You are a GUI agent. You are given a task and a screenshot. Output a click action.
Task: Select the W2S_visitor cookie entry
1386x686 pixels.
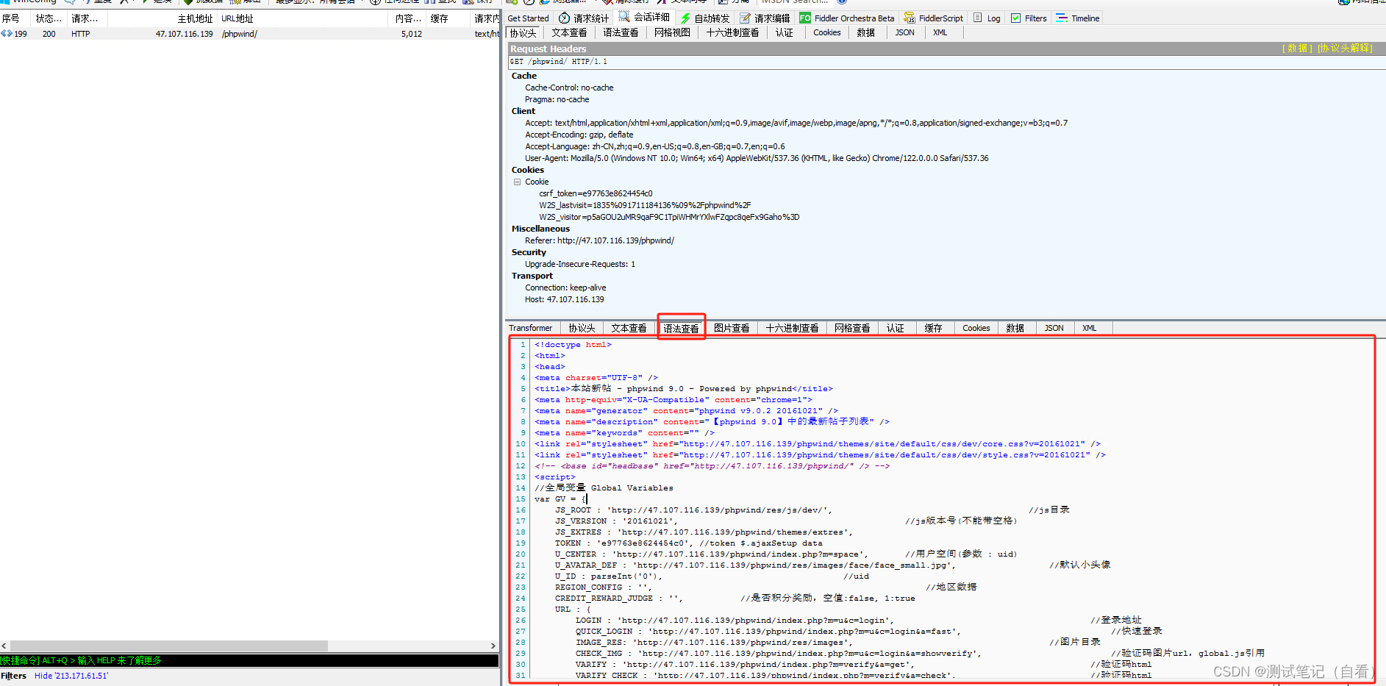(x=669, y=217)
